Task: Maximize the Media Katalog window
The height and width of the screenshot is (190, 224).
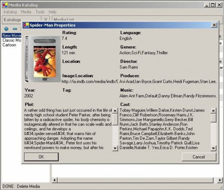Action: (213, 5)
